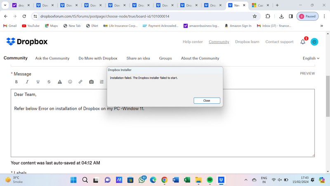Screen dimensions: 330x186
Task: Open Dropbox learn link
Action: (x=247, y=42)
